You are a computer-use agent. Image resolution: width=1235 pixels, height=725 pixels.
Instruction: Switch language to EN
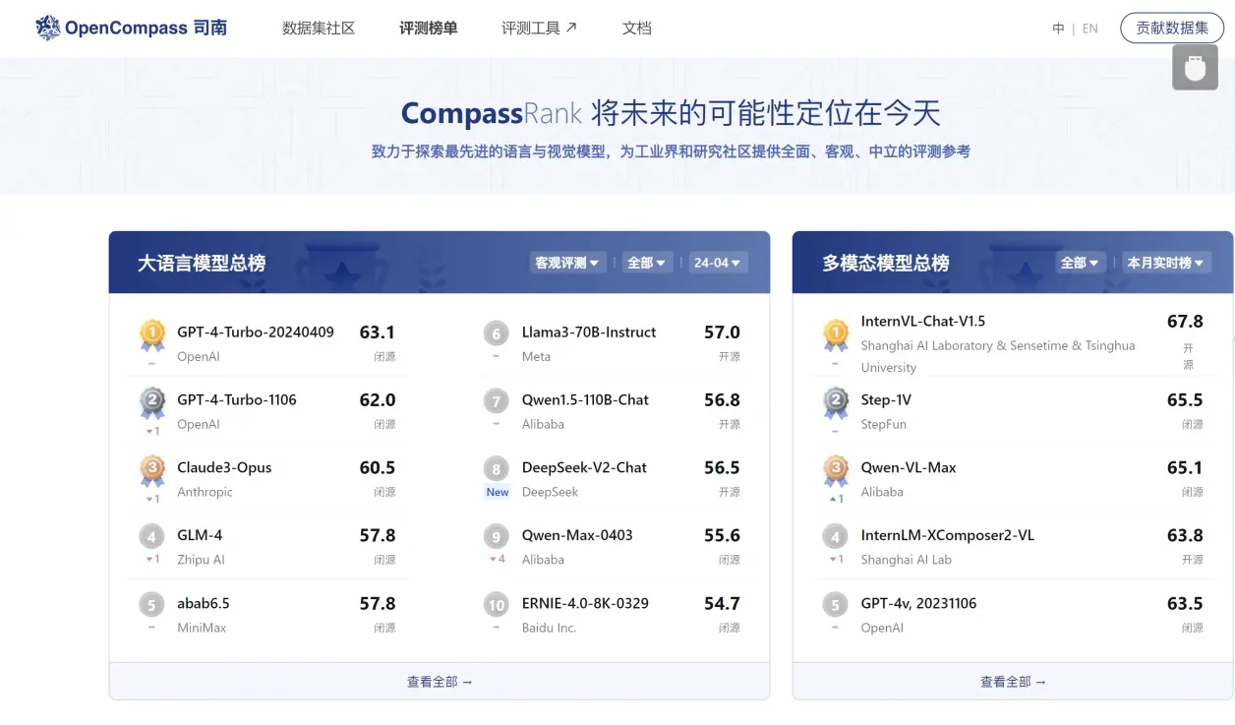(x=1090, y=29)
